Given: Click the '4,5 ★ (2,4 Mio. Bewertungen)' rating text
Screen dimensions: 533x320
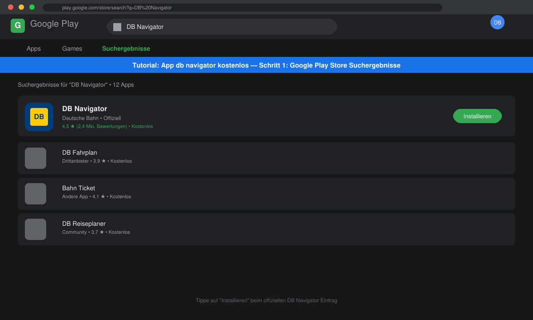Looking at the screenshot, I should (x=95, y=126).
